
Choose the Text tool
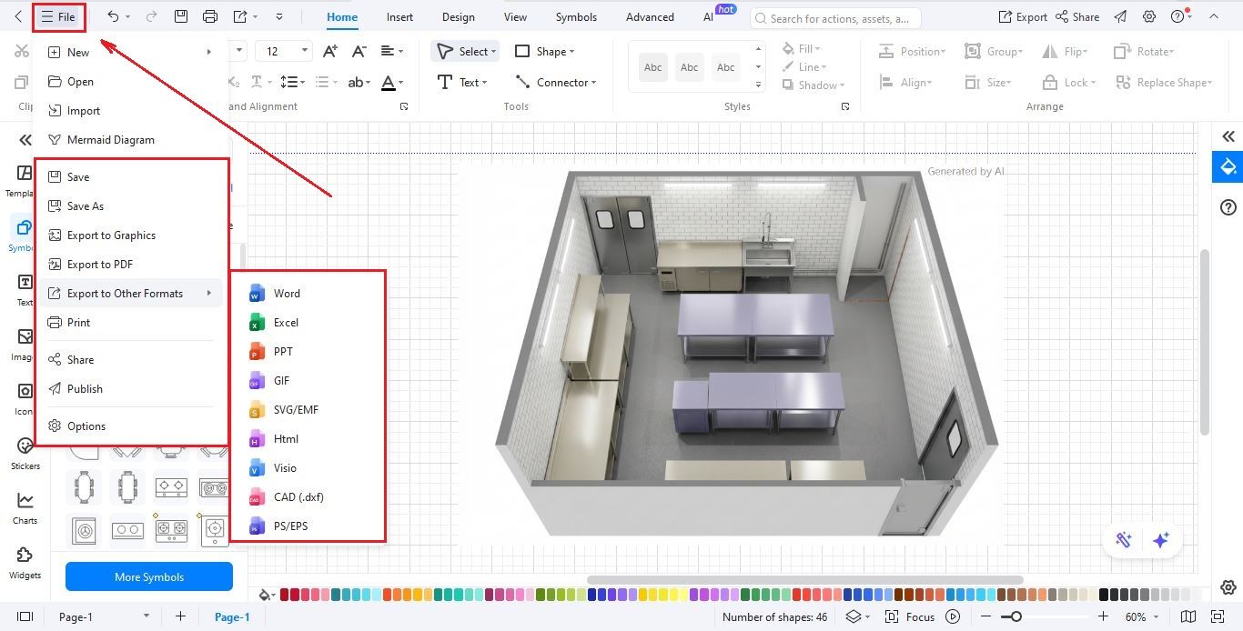pyautogui.click(x=461, y=82)
